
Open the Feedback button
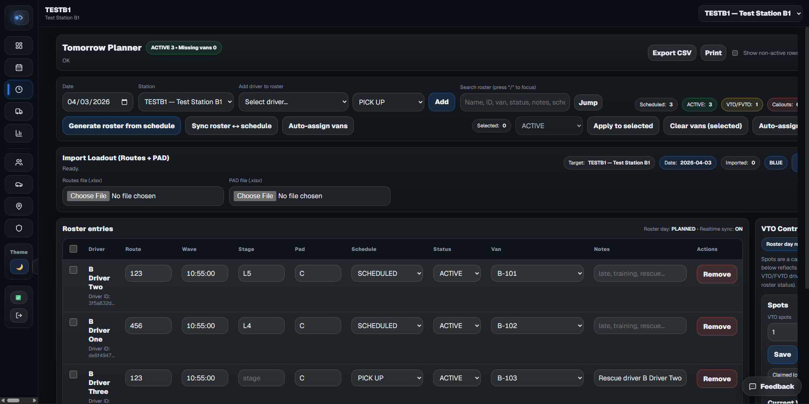(x=771, y=387)
